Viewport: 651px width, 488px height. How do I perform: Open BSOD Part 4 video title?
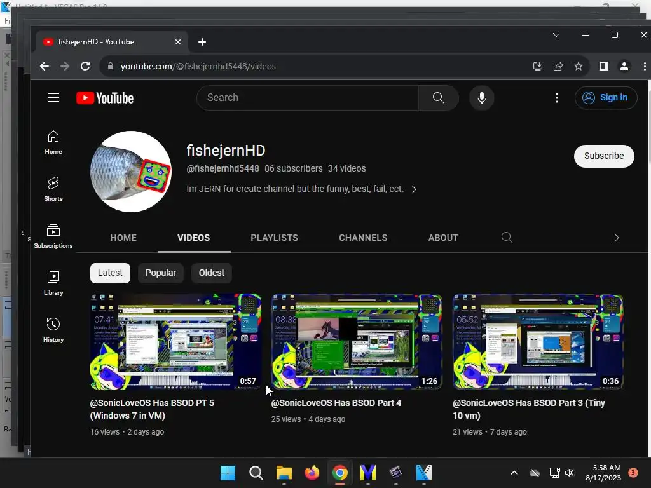coord(336,403)
